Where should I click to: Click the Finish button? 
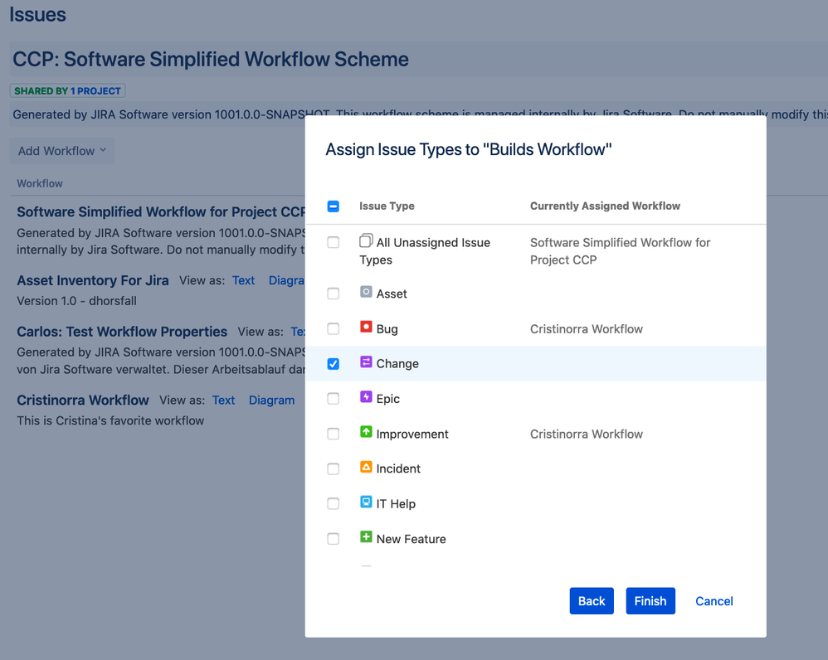650,600
